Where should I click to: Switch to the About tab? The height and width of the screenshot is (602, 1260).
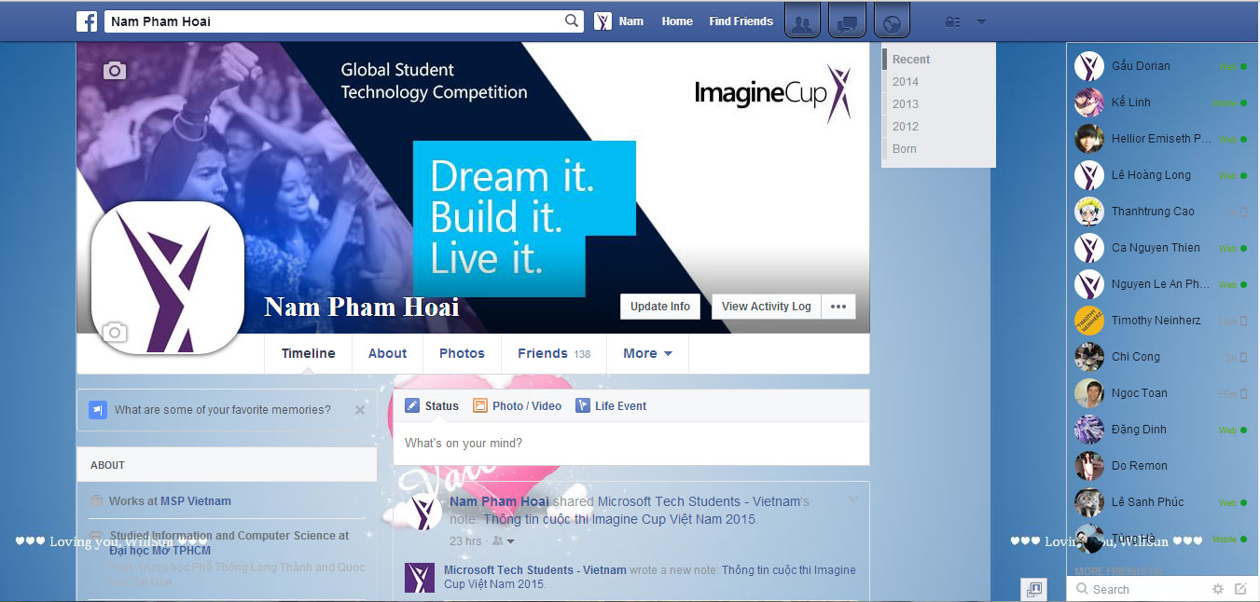[387, 353]
